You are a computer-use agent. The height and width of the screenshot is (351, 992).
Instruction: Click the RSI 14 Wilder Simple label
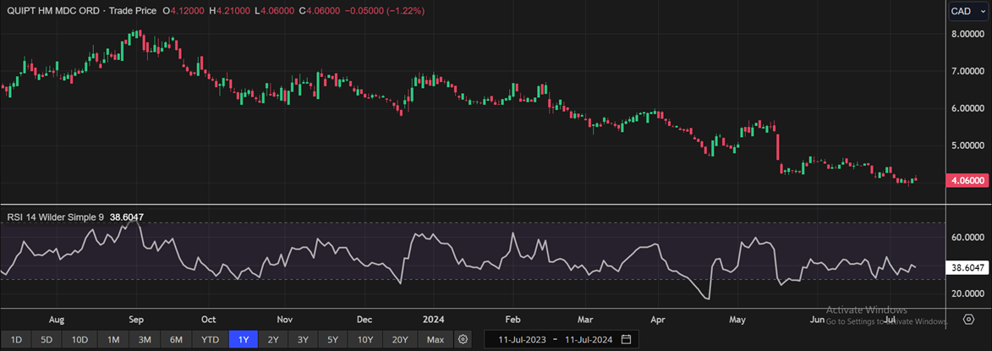tap(55, 217)
